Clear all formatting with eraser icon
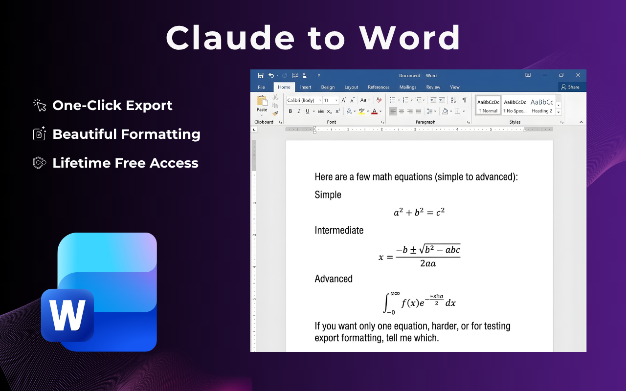The image size is (626, 391). coord(379,100)
